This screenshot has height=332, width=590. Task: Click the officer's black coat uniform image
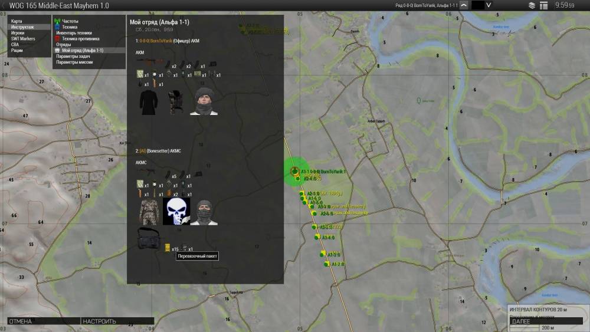coord(148,102)
